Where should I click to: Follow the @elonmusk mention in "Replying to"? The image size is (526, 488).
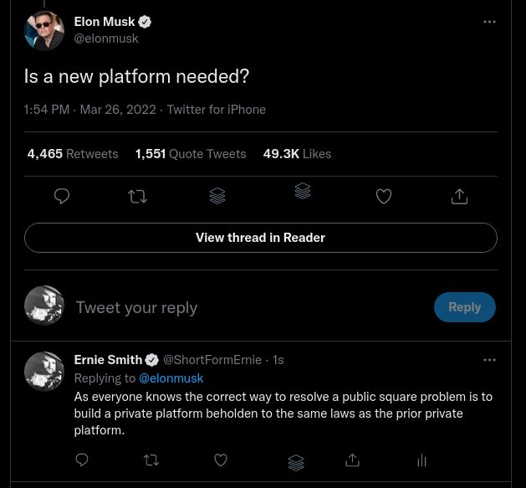tap(171, 378)
